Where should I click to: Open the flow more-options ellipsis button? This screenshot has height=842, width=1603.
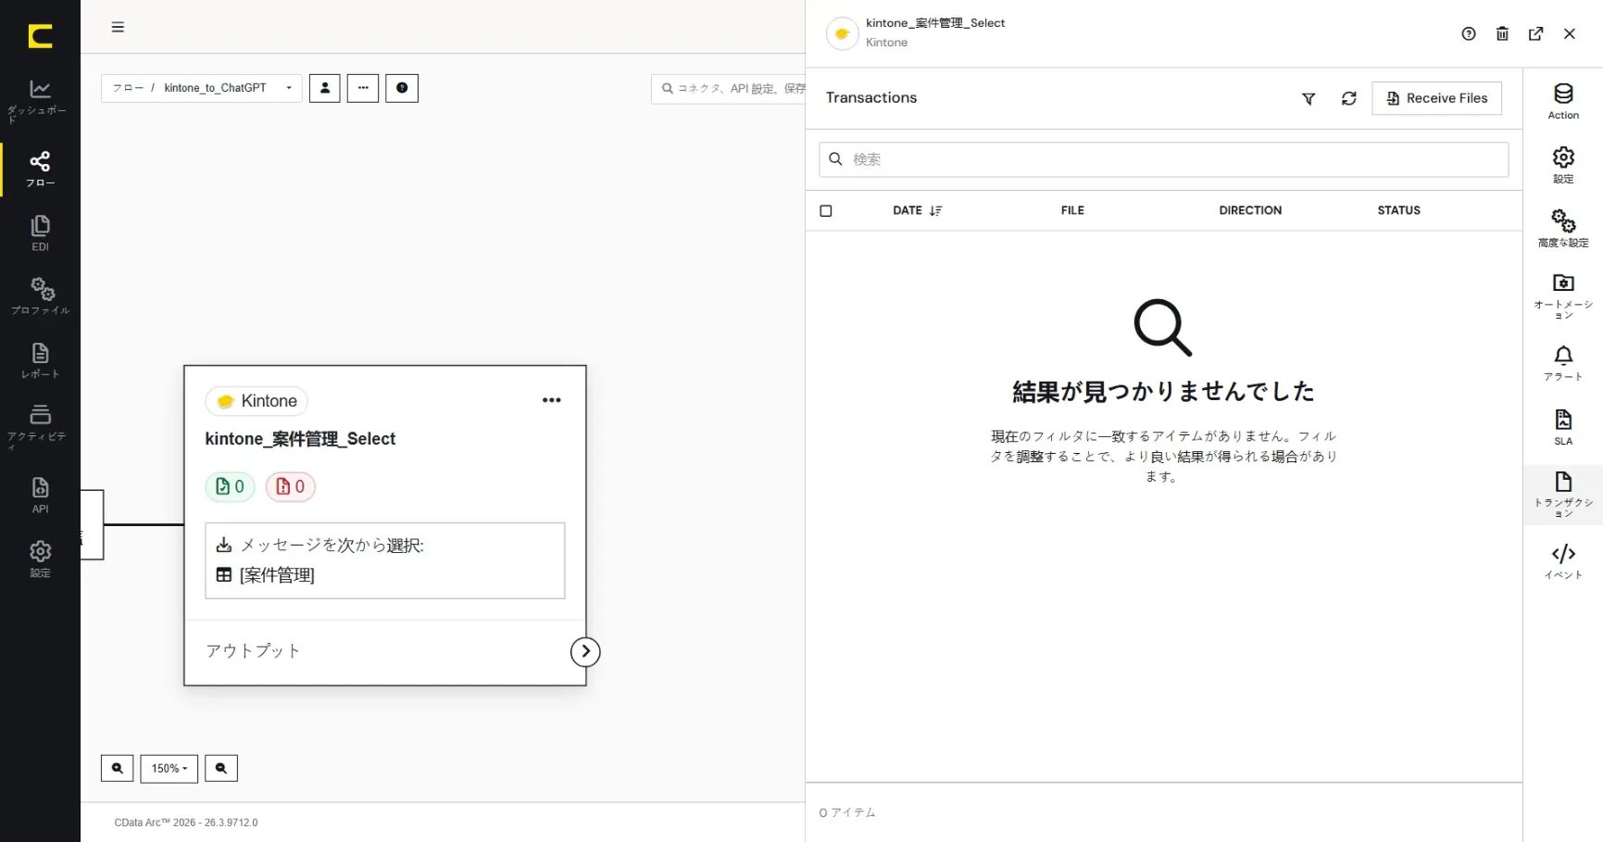click(x=363, y=88)
